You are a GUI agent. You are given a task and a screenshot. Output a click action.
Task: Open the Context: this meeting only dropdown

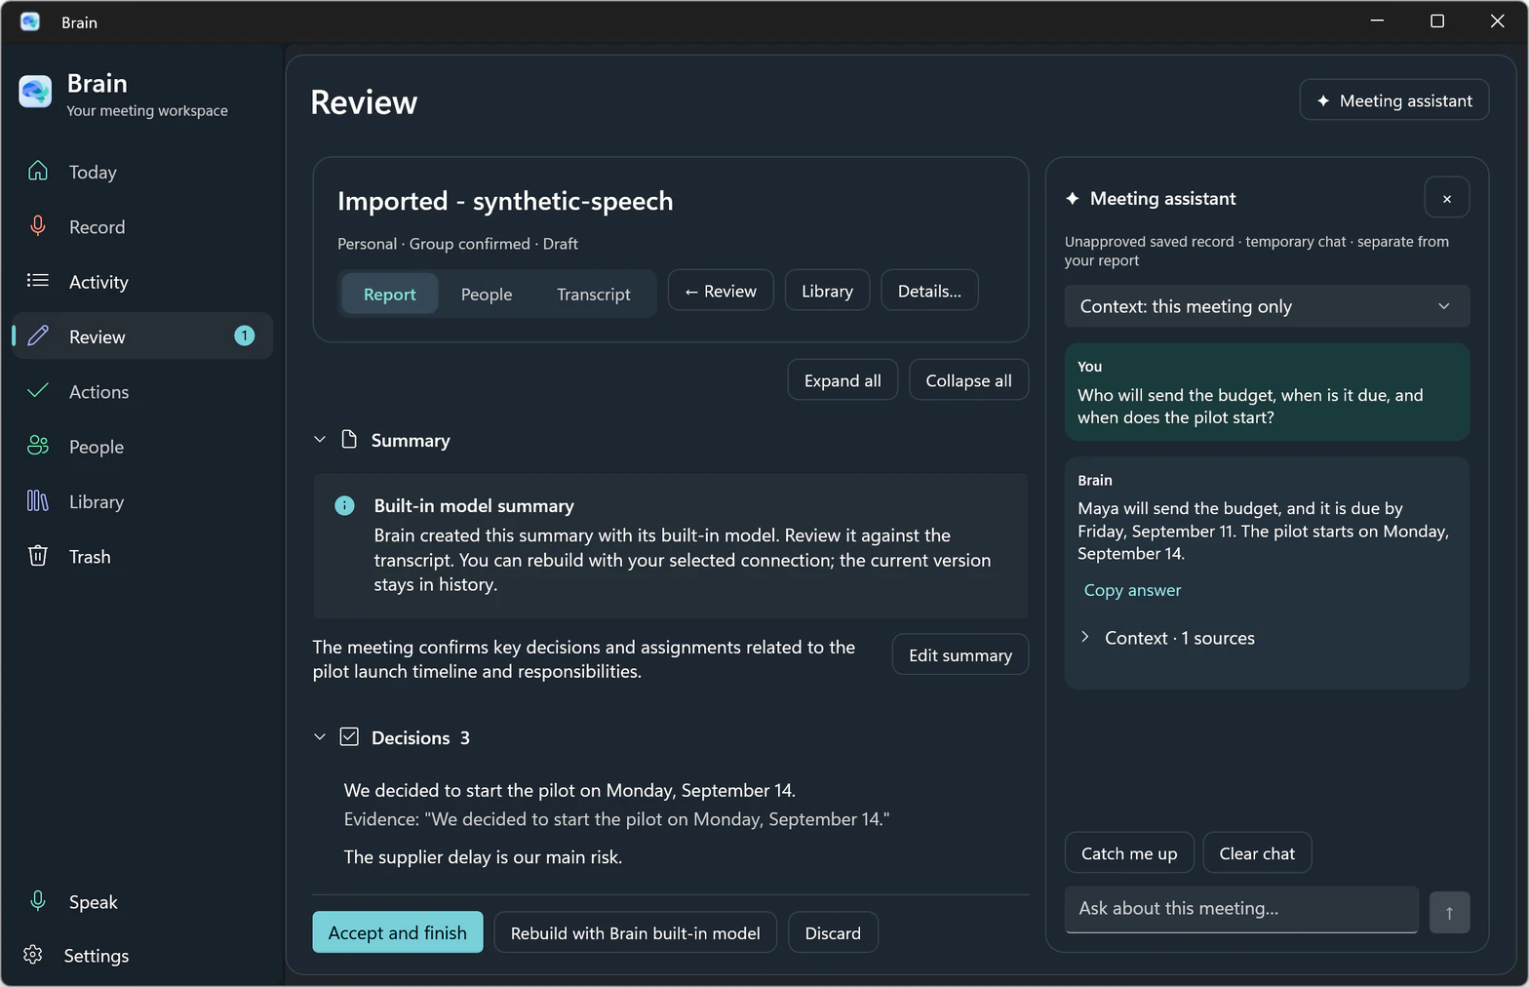coord(1267,306)
